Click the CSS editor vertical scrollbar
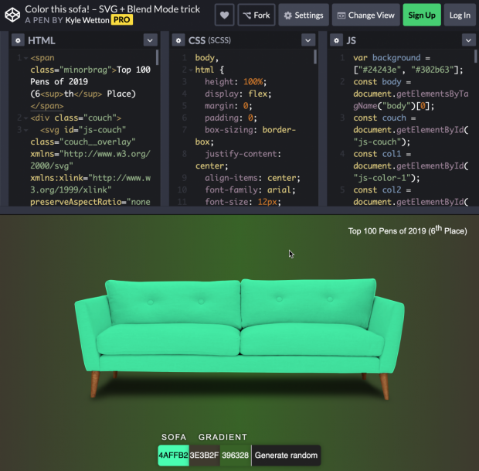This screenshot has width=479, height=471. click(315, 57)
